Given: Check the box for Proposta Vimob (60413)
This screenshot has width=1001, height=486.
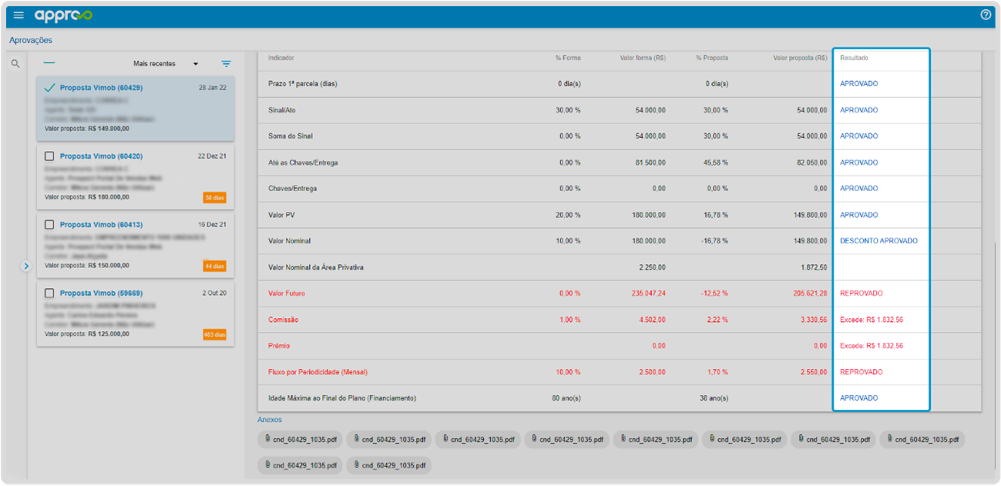Looking at the screenshot, I should point(49,225).
